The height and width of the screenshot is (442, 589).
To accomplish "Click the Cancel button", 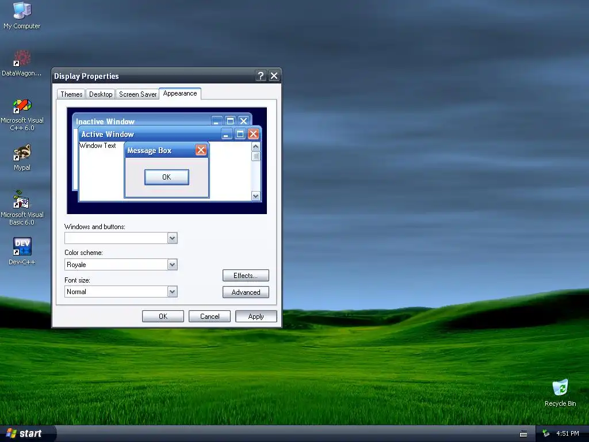I will coord(209,317).
